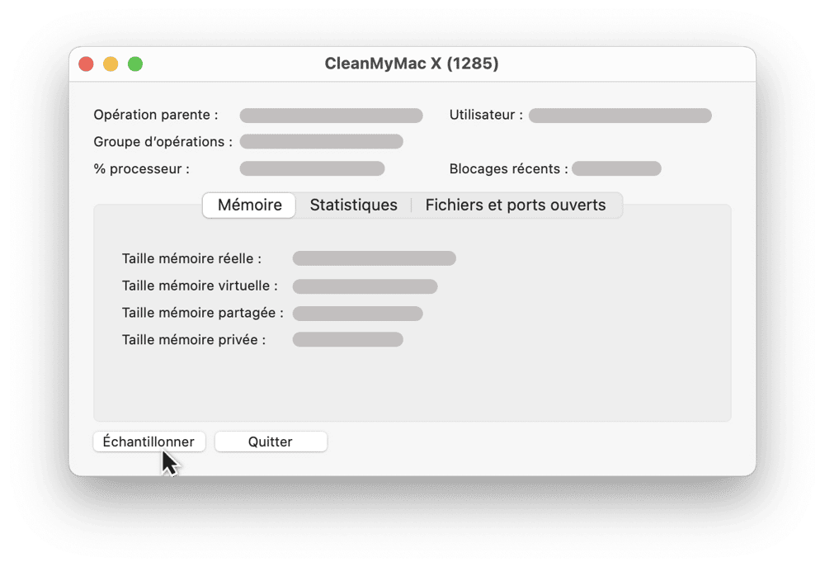Click the Quitter button
Viewport: 825px width, 567px height.
click(271, 442)
